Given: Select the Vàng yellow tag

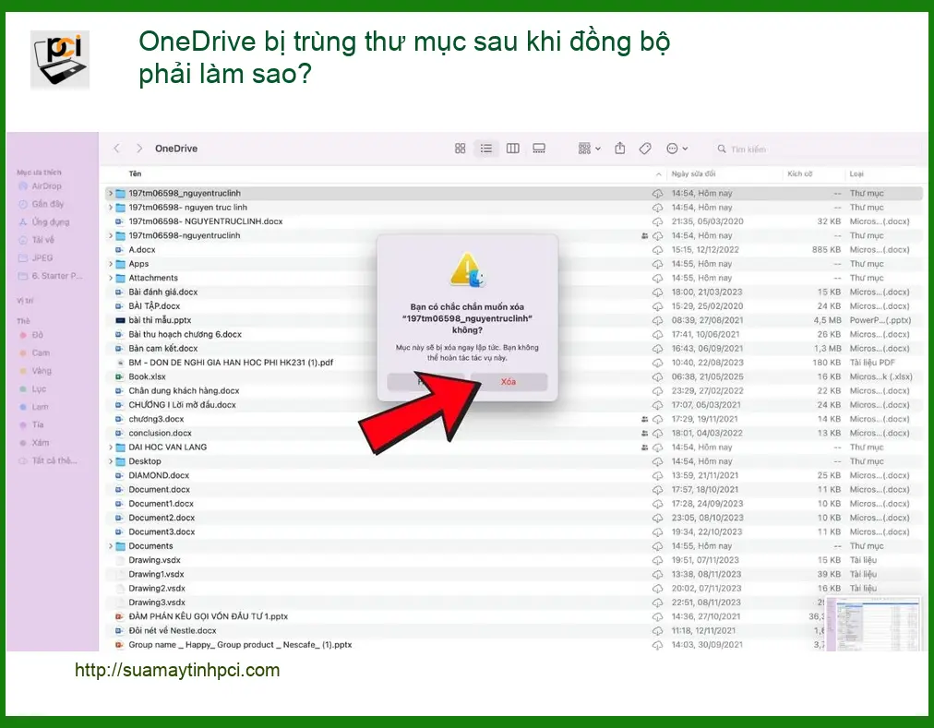Looking at the screenshot, I should point(36,371).
